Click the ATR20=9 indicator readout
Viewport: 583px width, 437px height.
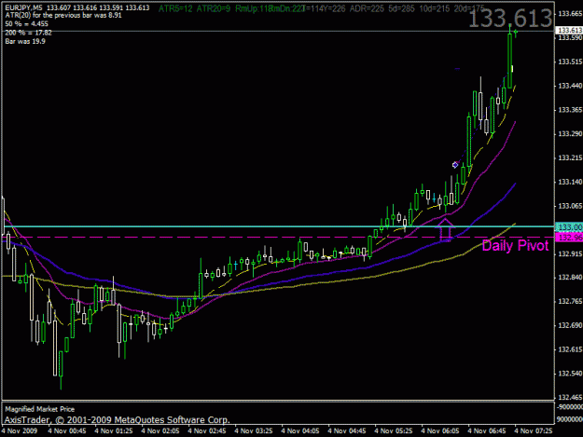pyautogui.click(x=214, y=8)
